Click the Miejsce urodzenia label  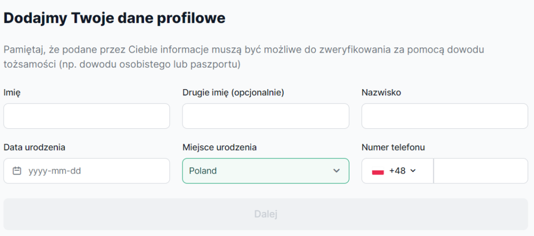[x=220, y=147]
